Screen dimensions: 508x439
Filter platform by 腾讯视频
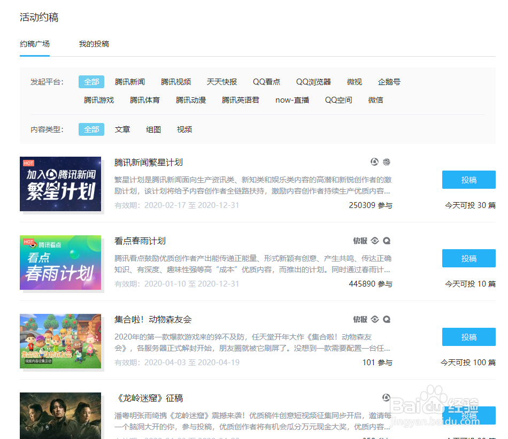(176, 82)
